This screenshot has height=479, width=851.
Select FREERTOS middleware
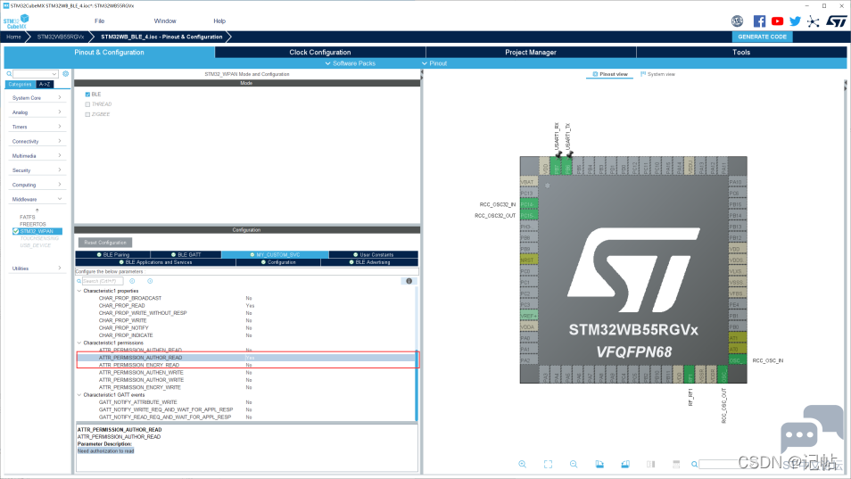[x=33, y=224]
